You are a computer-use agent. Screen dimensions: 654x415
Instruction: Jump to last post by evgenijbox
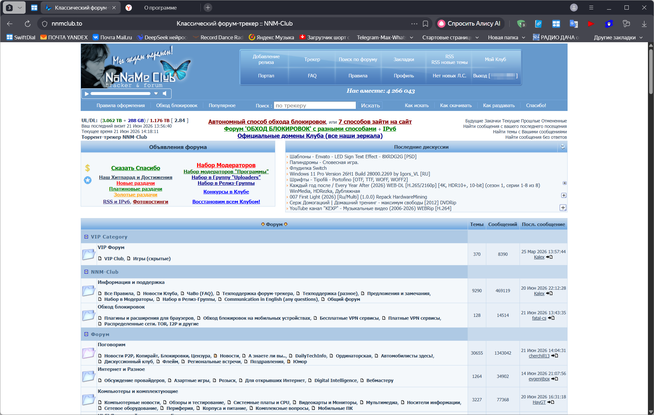tap(554, 379)
